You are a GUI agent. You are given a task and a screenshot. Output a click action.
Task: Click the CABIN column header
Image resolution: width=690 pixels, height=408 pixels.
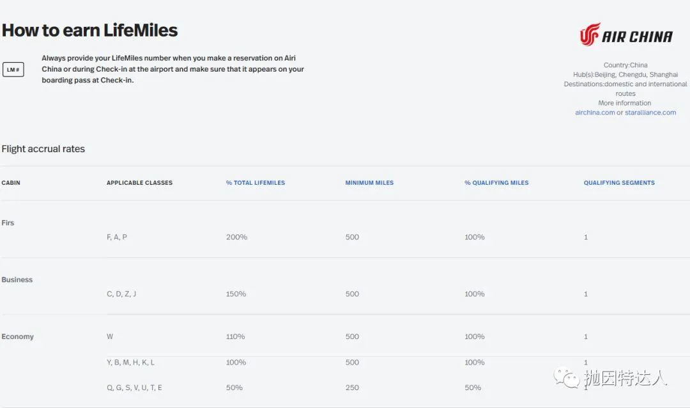click(11, 183)
